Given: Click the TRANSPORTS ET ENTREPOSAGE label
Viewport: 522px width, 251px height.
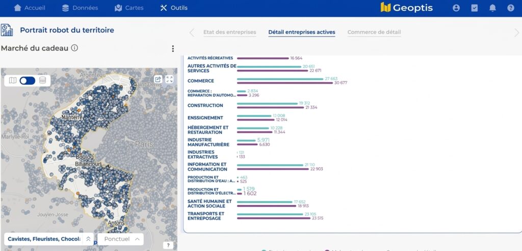Looking at the screenshot, I should 206,216.
